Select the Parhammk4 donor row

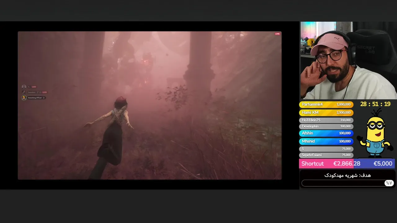click(x=326, y=104)
